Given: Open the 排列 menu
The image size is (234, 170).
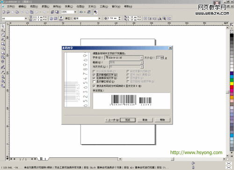Looking at the screenshot, I should point(57,7).
